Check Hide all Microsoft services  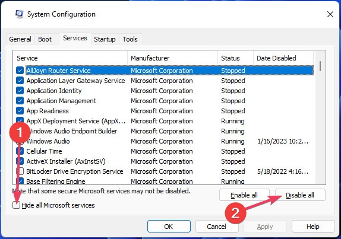16,205
